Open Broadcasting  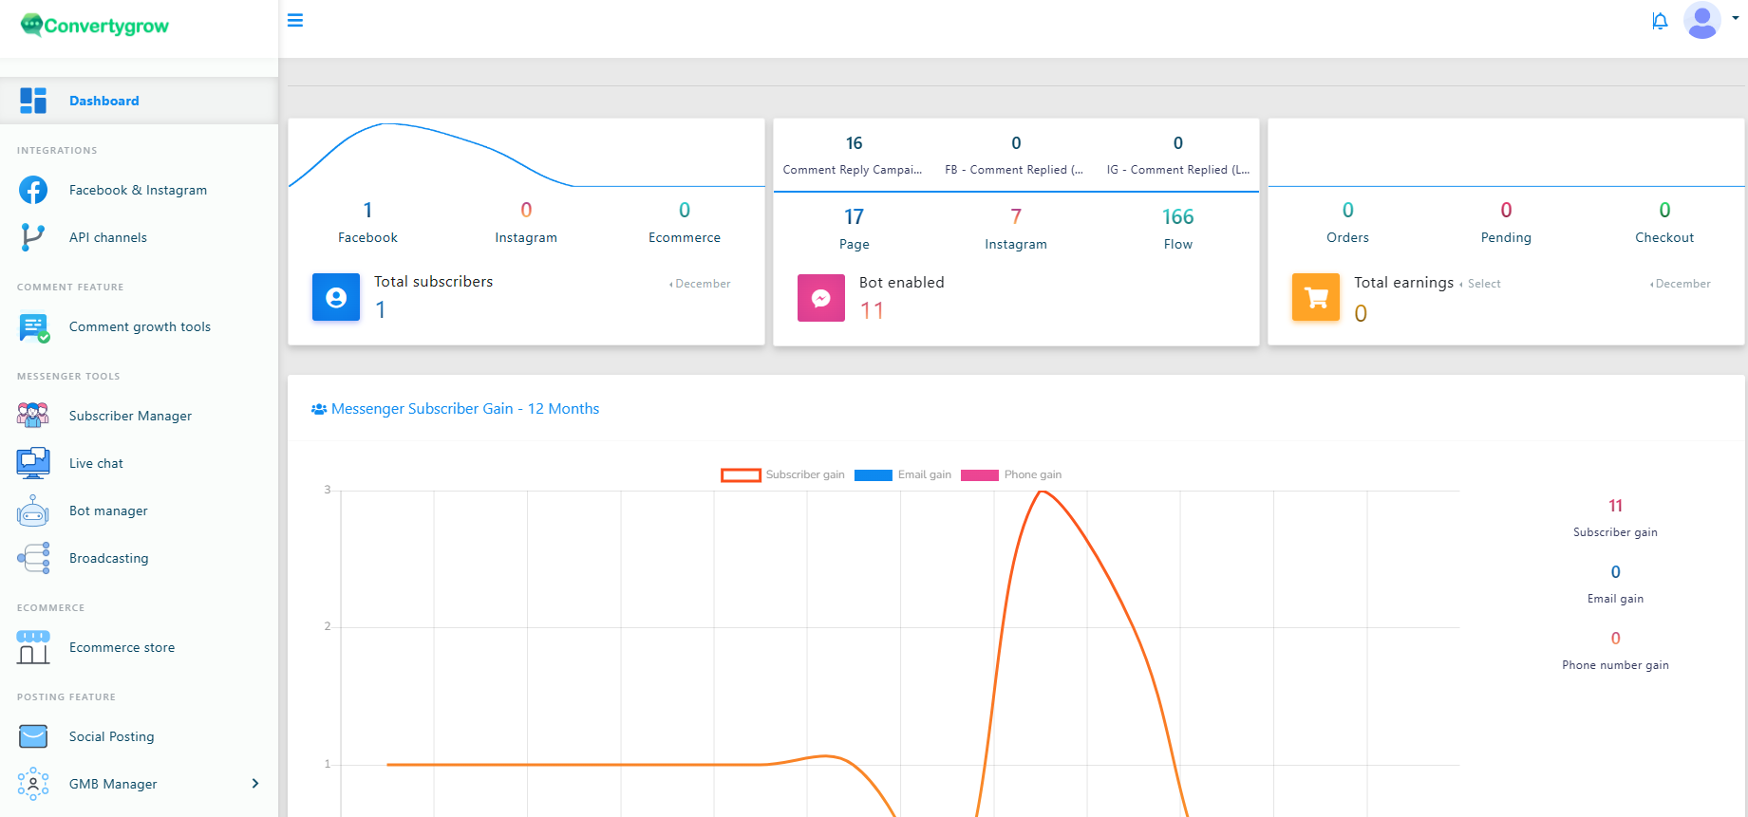pos(109,558)
